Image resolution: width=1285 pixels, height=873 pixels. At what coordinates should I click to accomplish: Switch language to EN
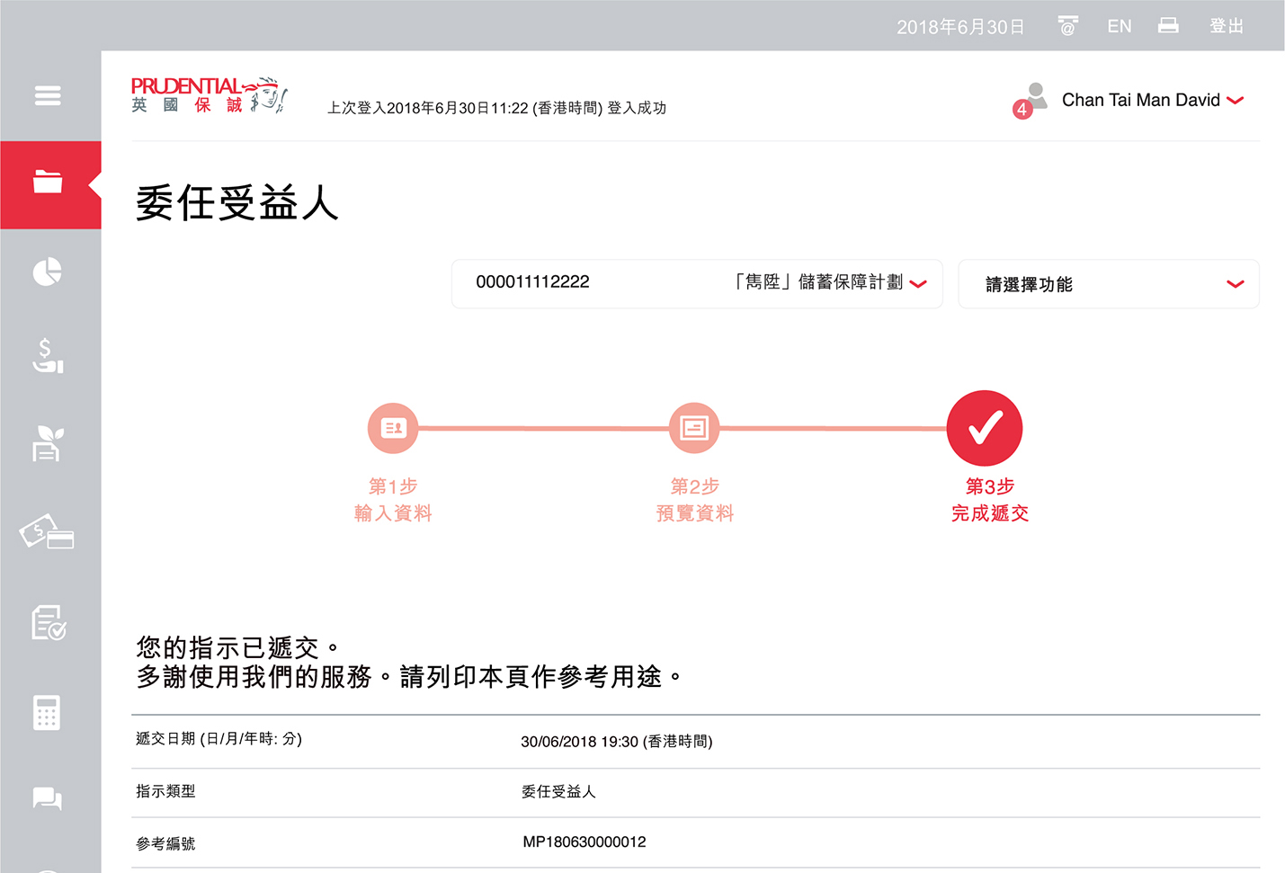click(x=1120, y=26)
